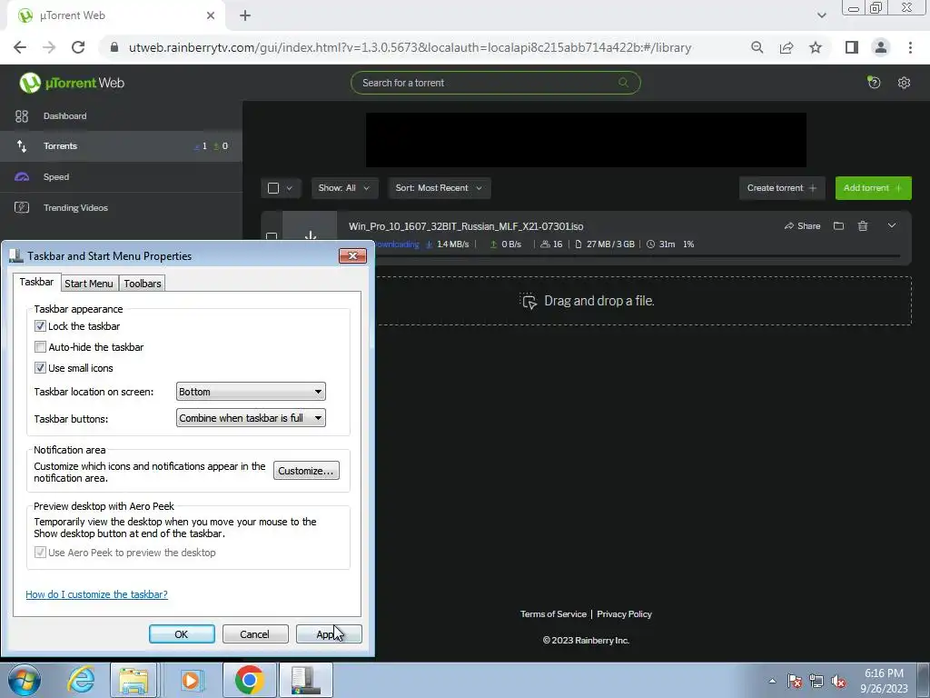Open Chrome zoom magnifier icon in address bar
This screenshot has width=930, height=698.
pos(757,47)
